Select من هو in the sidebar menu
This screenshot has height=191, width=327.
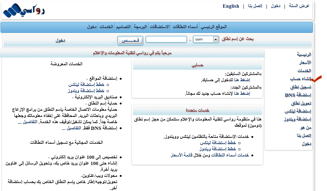point(306,128)
